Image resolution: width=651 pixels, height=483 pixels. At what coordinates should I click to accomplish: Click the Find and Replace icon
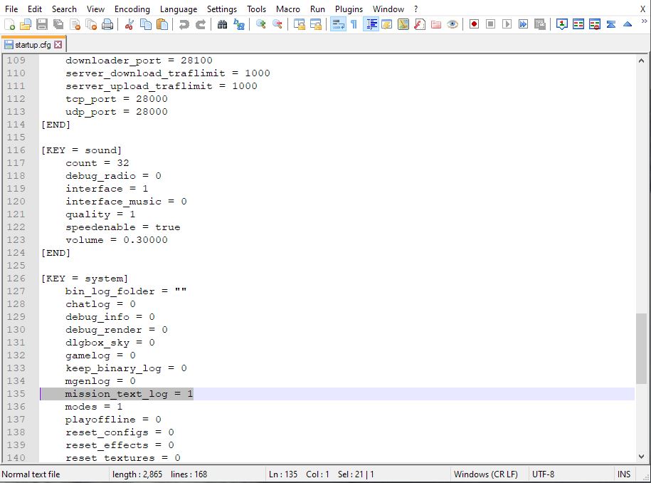pyautogui.click(x=239, y=24)
